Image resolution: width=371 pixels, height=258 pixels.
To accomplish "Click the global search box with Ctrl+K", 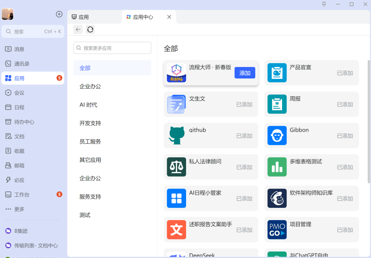I will 33,32.
